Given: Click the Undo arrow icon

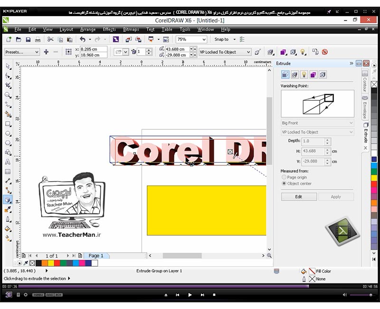Looking at the screenshot, I should pyautogui.click(x=83, y=39).
